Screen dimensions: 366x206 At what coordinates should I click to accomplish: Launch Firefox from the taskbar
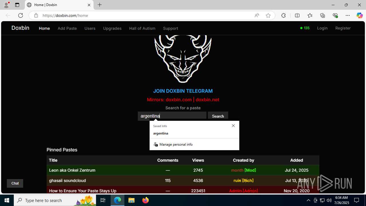[145, 200]
